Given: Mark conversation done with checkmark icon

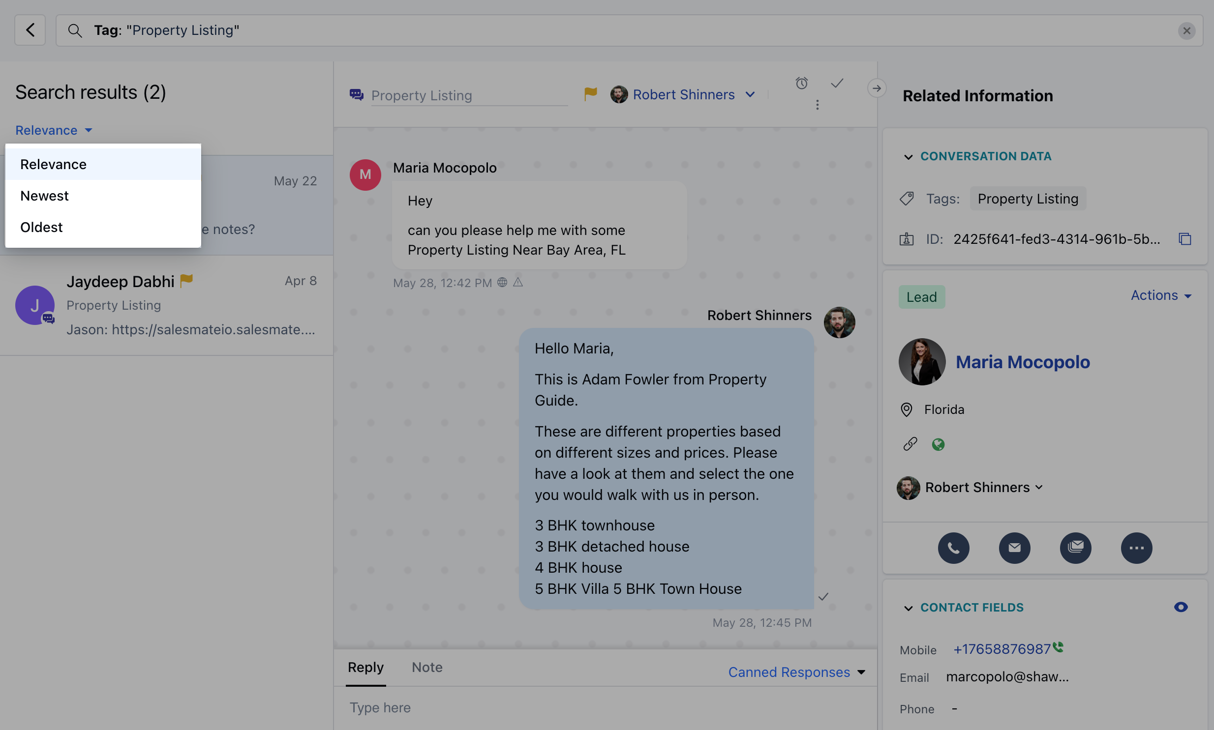Looking at the screenshot, I should [x=837, y=83].
